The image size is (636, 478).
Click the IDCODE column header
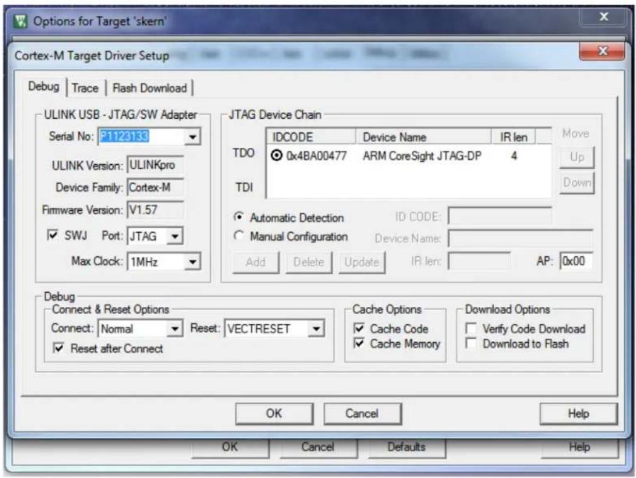(x=311, y=137)
